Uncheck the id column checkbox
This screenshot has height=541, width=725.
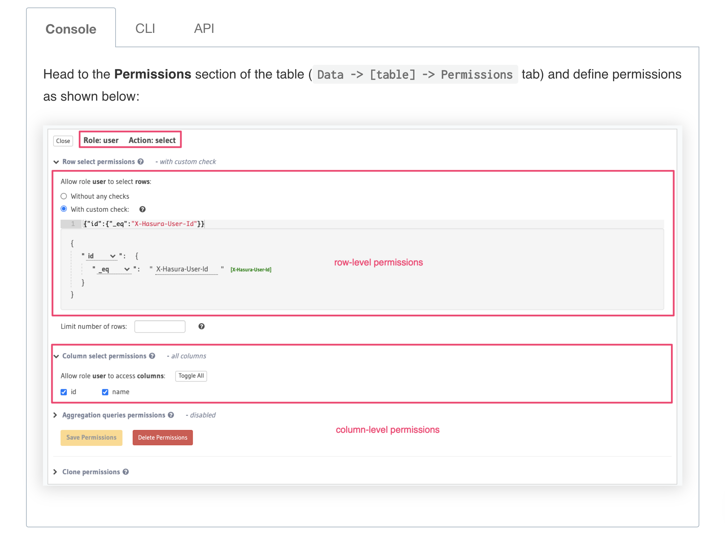[64, 392]
